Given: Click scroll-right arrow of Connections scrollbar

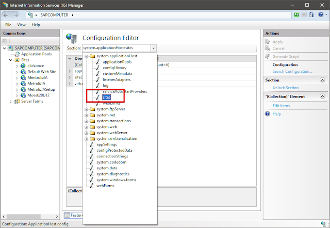Looking at the screenshot, I should coord(57,217).
